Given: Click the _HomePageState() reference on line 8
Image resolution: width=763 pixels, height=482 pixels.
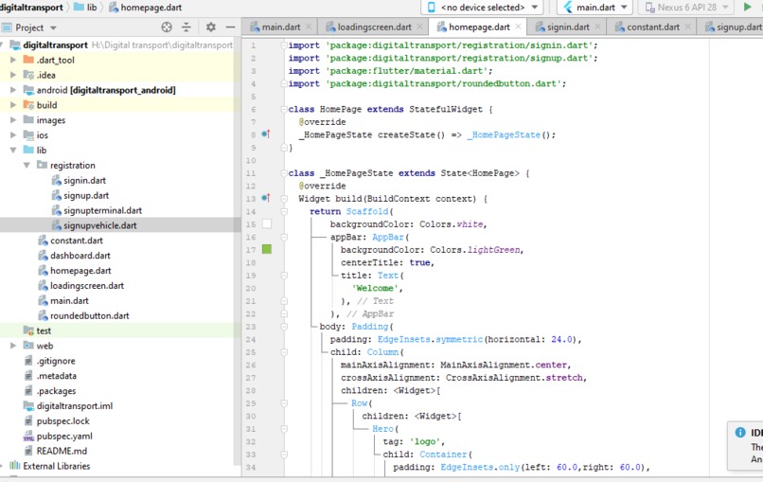Looking at the screenshot, I should [511, 134].
